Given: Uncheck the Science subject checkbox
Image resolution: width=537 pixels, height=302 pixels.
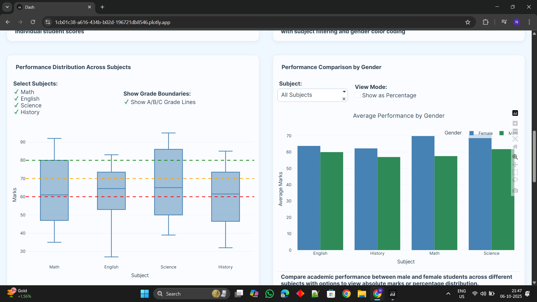Looking at the screenshot, I should [x=16, y=105].
